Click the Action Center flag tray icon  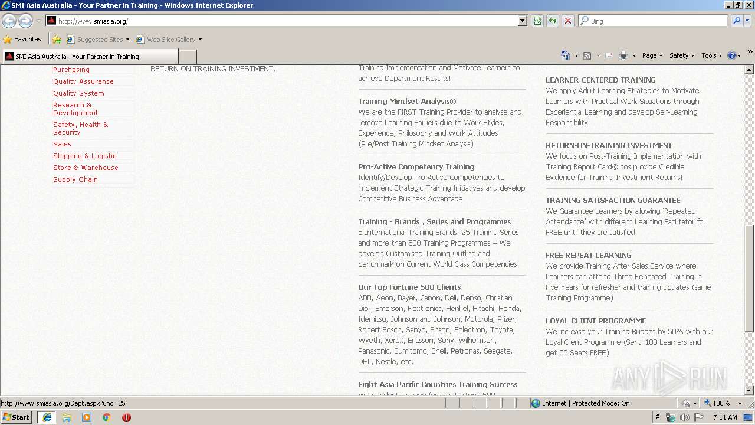pyautogui.click(x=699, y=417)
